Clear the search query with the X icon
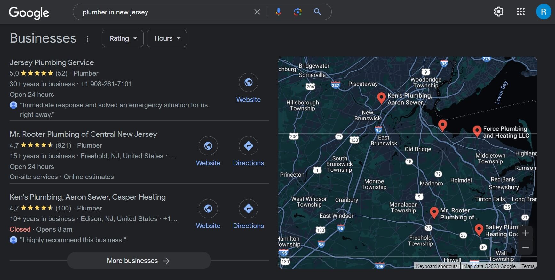This screenshot has height=280, width=555. pyautogui.click(x=257, y=12)
